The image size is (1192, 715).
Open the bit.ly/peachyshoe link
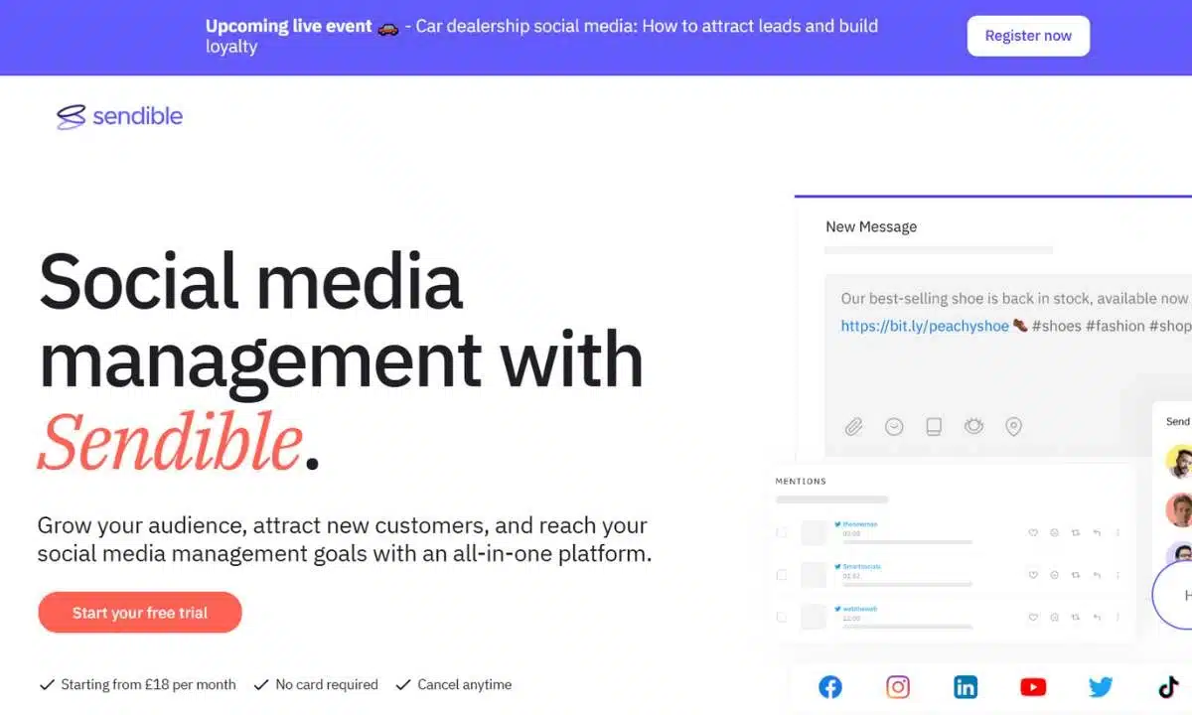point(925,326)
